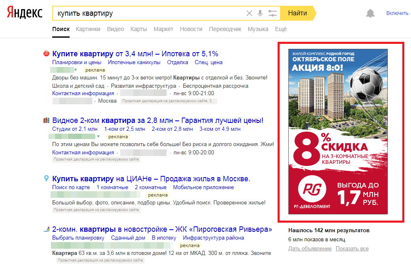Open the Маркет tab
Image resolution: width=411 pixels, height=269 pixels.
coord(163,29)
